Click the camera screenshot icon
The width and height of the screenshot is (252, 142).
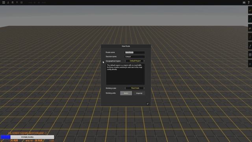[x=244, y=2]
